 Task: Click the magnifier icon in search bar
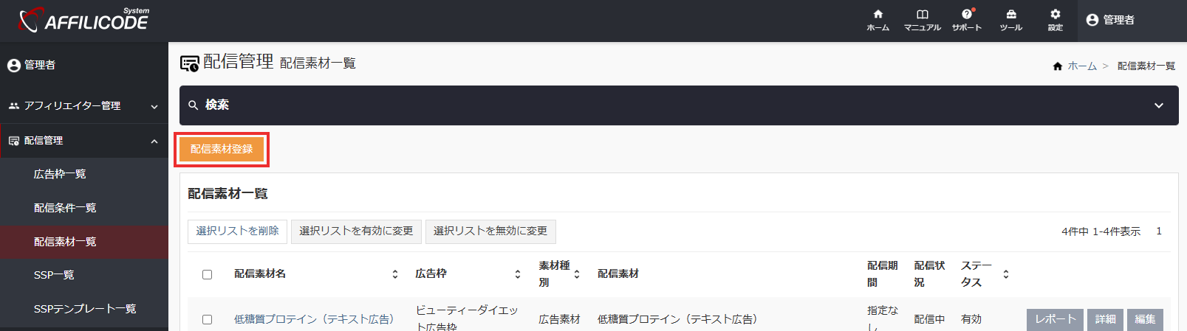pos(193,105)
